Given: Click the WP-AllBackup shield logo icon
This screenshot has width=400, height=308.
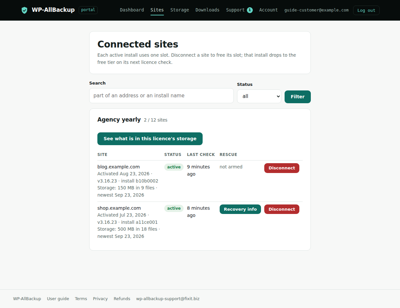Looking at the screenshot, I should point(24,10).
